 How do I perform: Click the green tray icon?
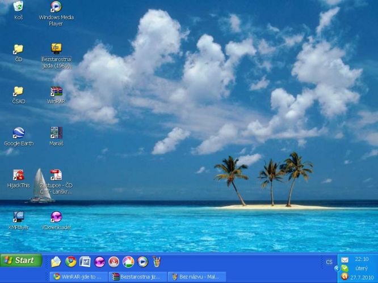click(345, 268)
